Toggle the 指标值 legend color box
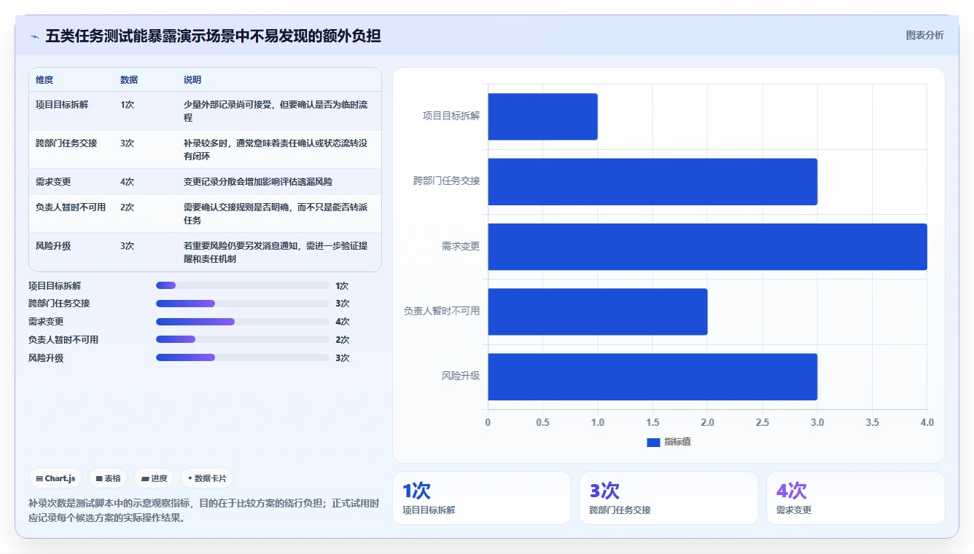The width and height of the screenshot is (974, 554). click(653, 442)
